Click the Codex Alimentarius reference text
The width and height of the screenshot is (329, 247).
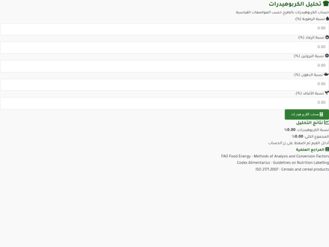(283, 163)
